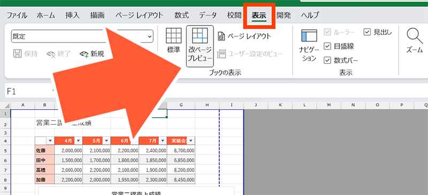Screen dimensions: 428x195
Task: Click cell with value 2,300,000
Action: 153,180
